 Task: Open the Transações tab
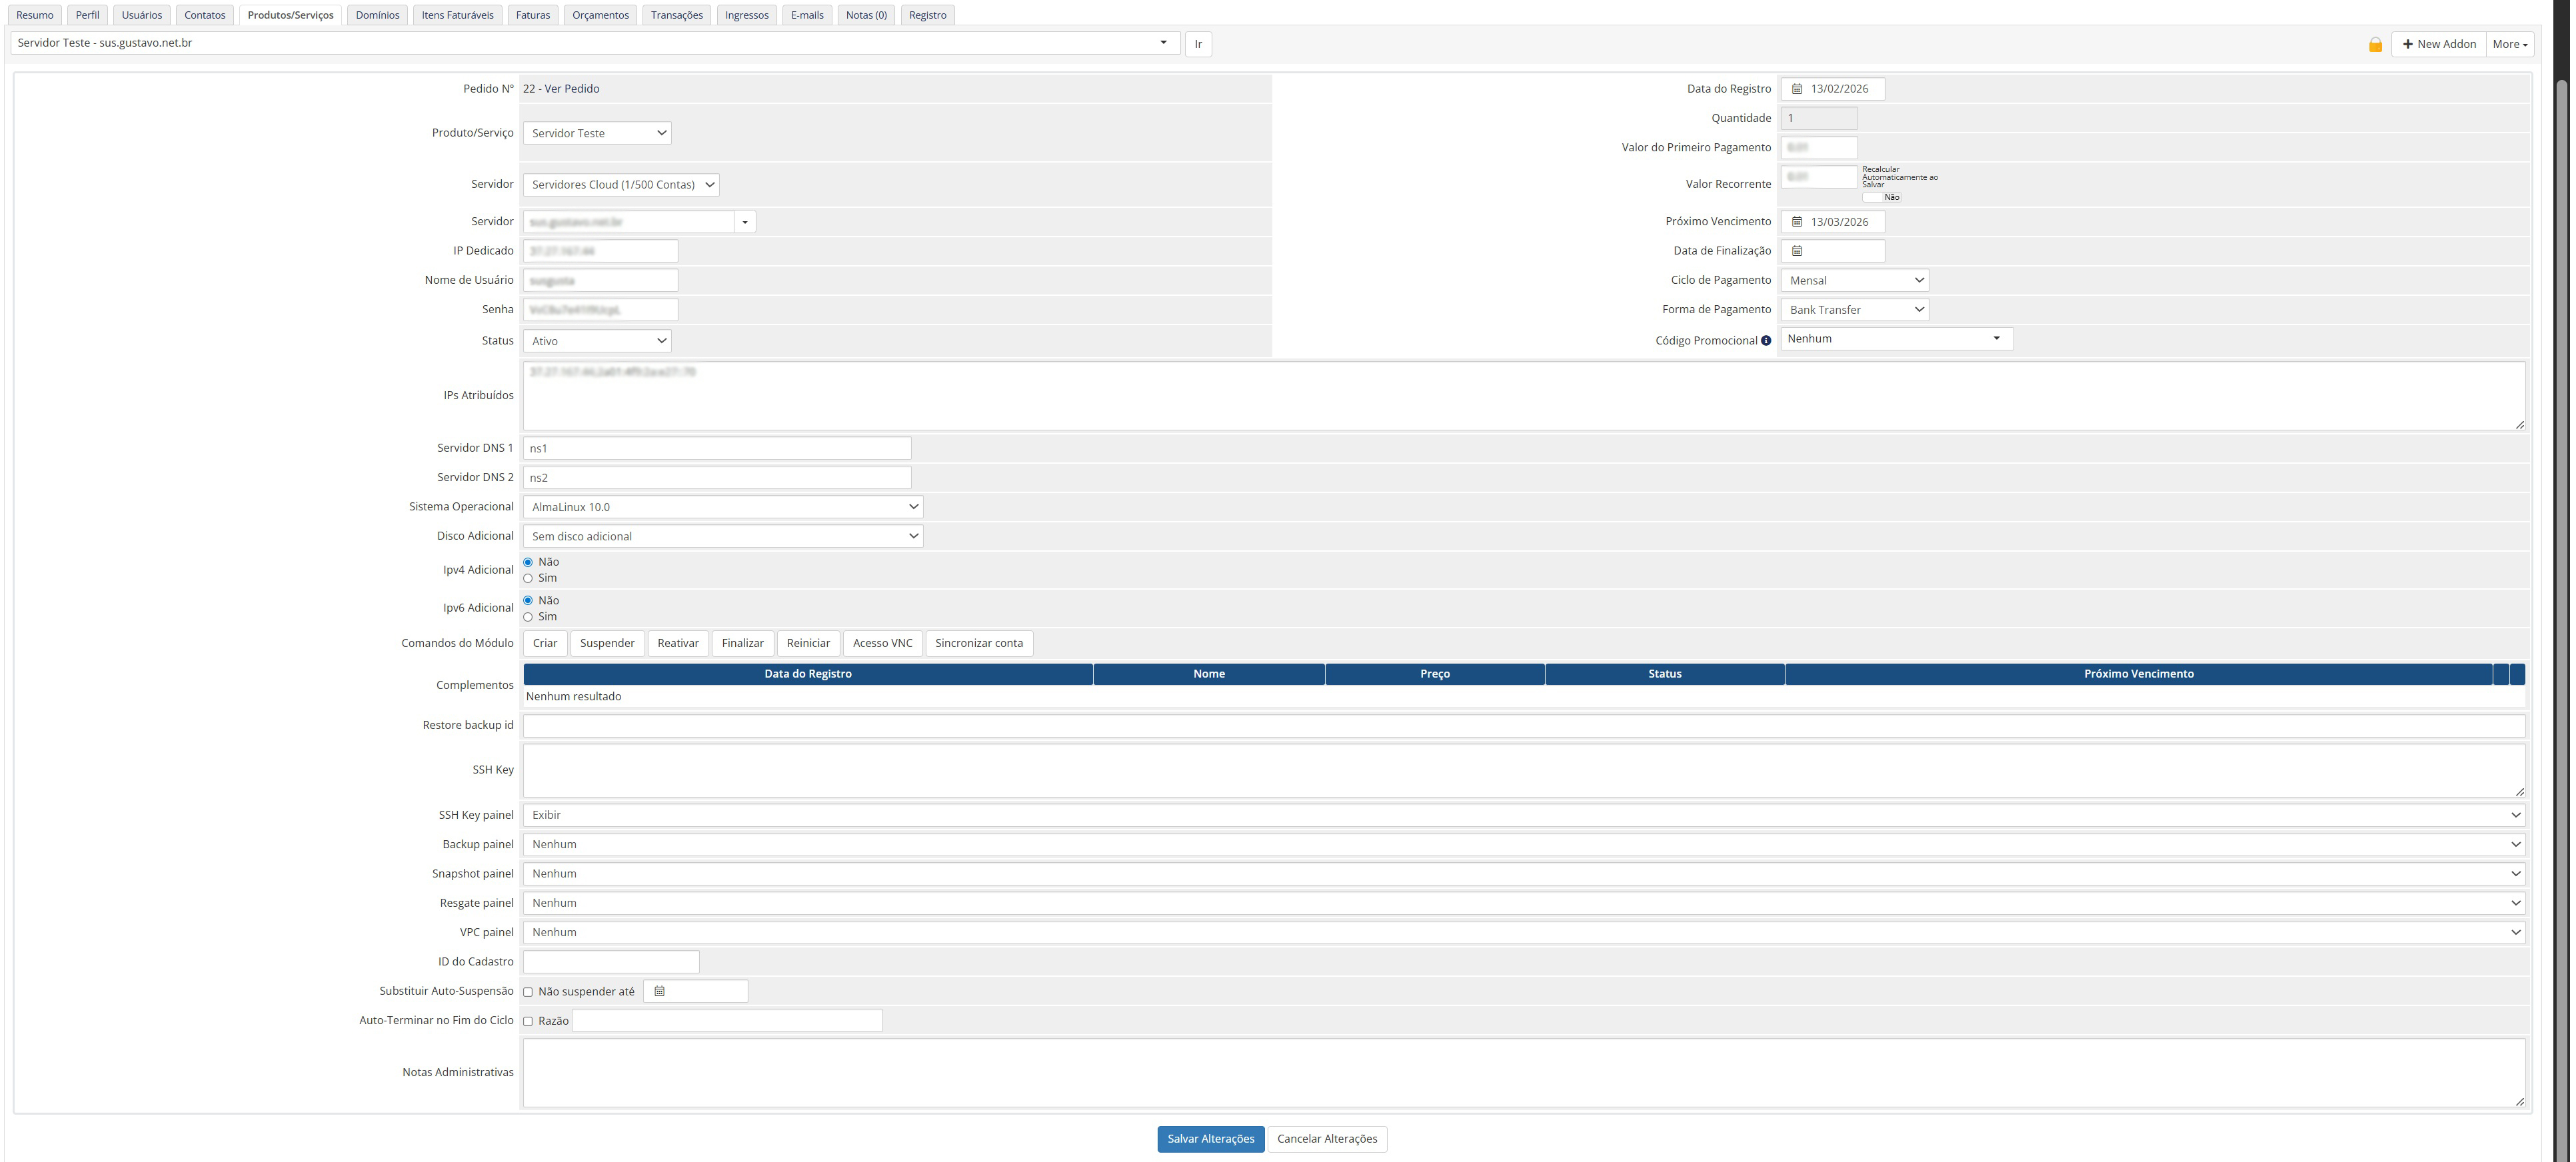pyautogui.click(x=676, y=15)
